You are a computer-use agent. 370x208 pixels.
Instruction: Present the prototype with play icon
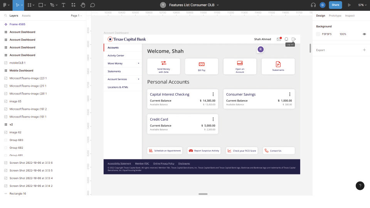pos(349,5)
